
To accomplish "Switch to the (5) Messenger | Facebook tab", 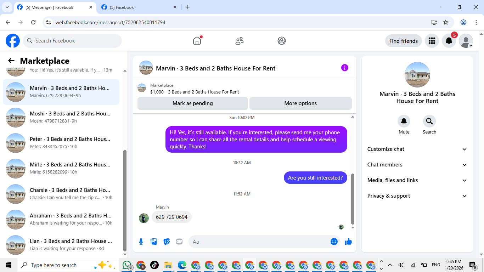I will tap(55, 7).
